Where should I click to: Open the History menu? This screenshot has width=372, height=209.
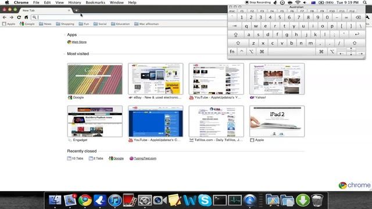[74, 2]
